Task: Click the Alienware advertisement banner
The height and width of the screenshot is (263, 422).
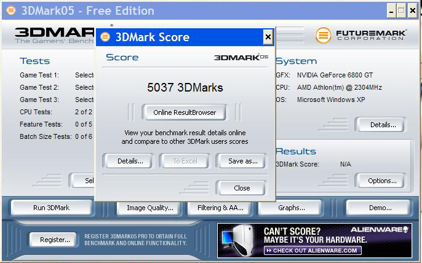Action: click(x=314, y=240)
